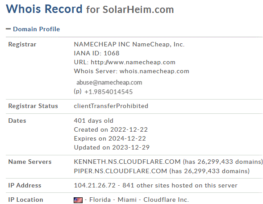Screen dimensions: 263x204
Task: Open the 841 other sites hosted link
Action: click(x=180, y=185)
